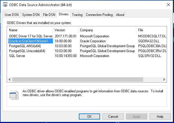Screen dimensions: 174x123
Task: Click the Oracle Corporation company cell
Action: [93, 41]
